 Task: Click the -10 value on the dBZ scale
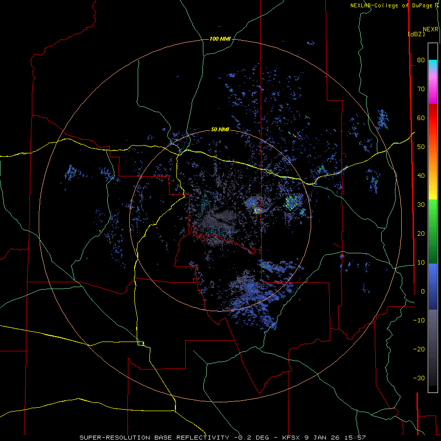click(x=419, y=320)
